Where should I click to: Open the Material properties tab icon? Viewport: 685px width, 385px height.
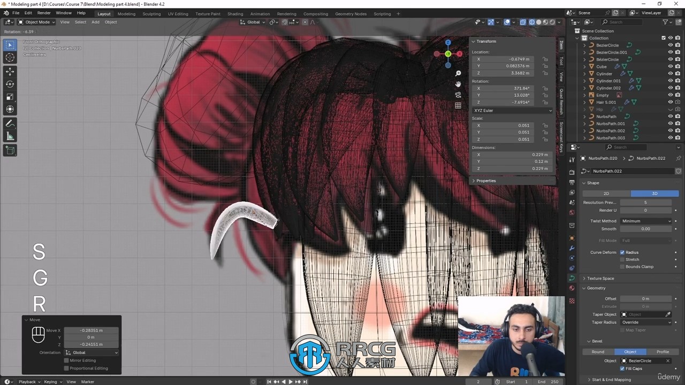click(x=572, y=288)
